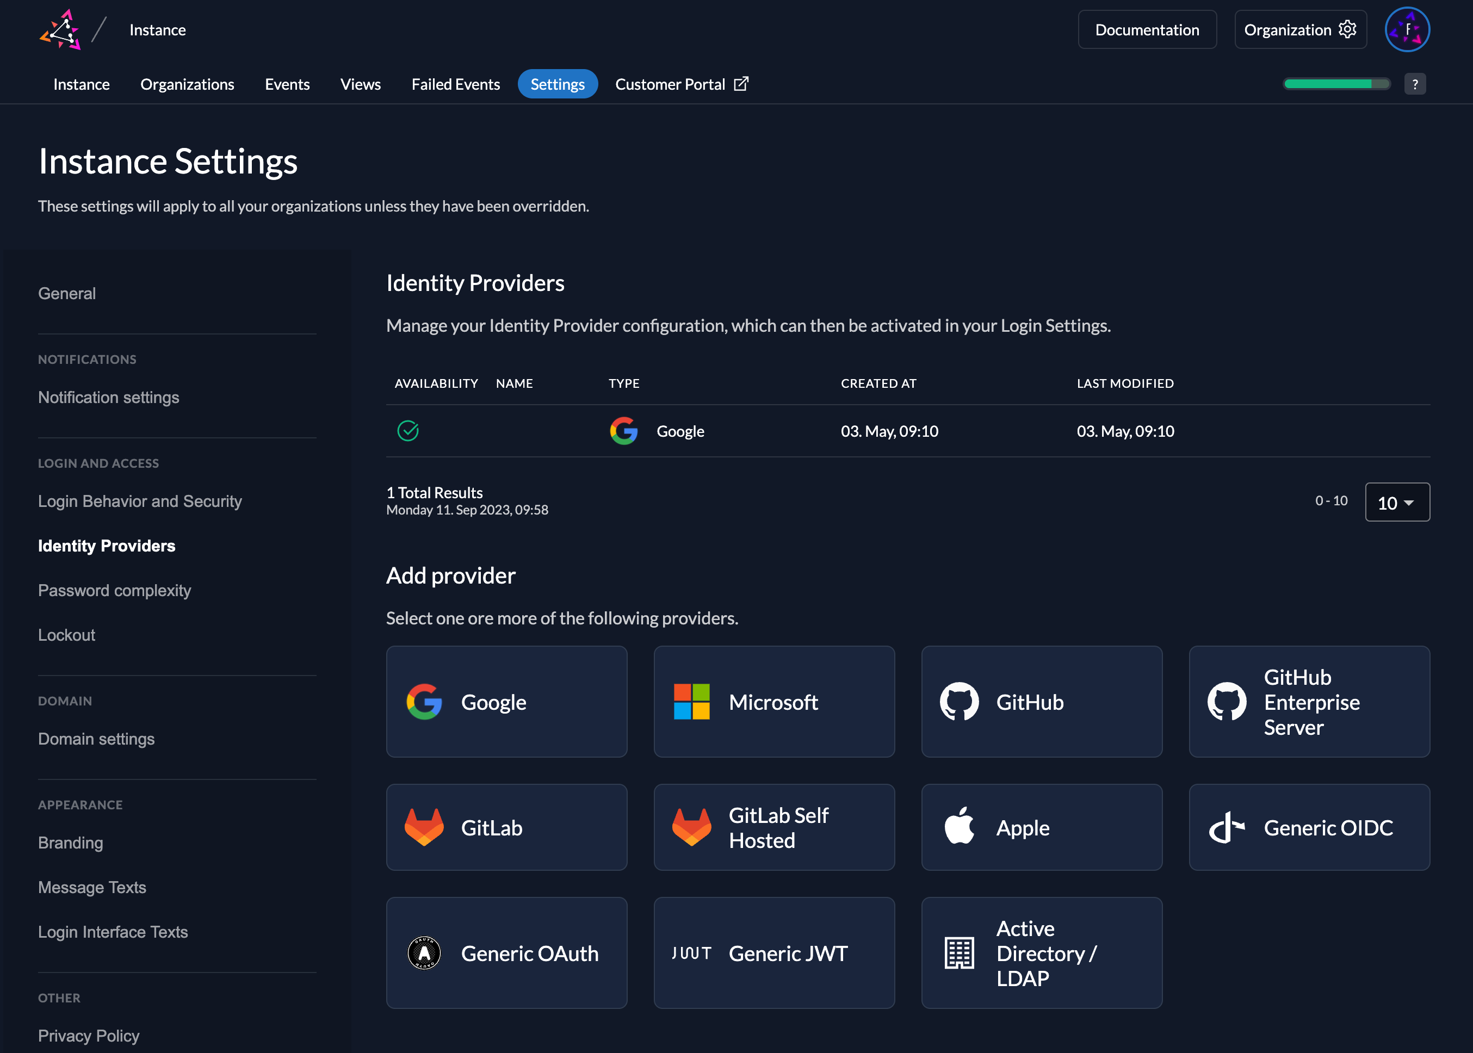Viewport: 1473px width, 1053px height.
Task: Click the ZITADEL logo icon
Action: coord(60,30)
